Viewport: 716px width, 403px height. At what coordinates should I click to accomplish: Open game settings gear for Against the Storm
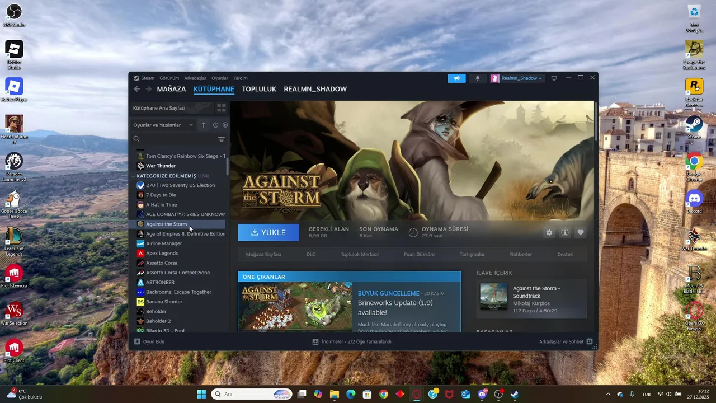click(x=549, y=232)
